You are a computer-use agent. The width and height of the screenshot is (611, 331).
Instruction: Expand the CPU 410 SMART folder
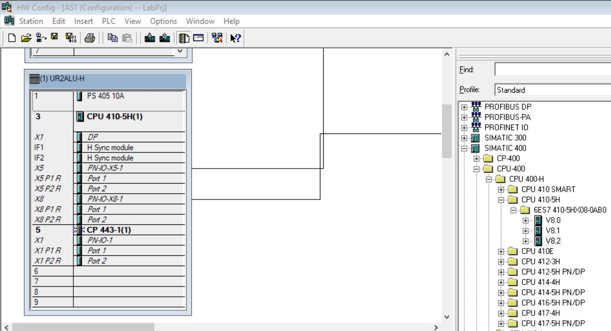pos(501,190)
